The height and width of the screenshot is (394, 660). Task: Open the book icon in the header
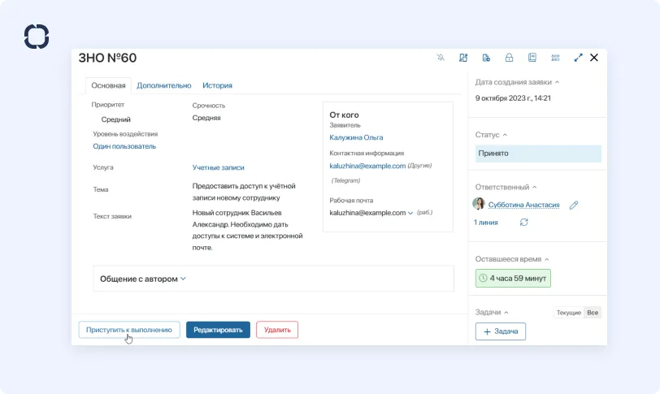click(x=532, y=58)
